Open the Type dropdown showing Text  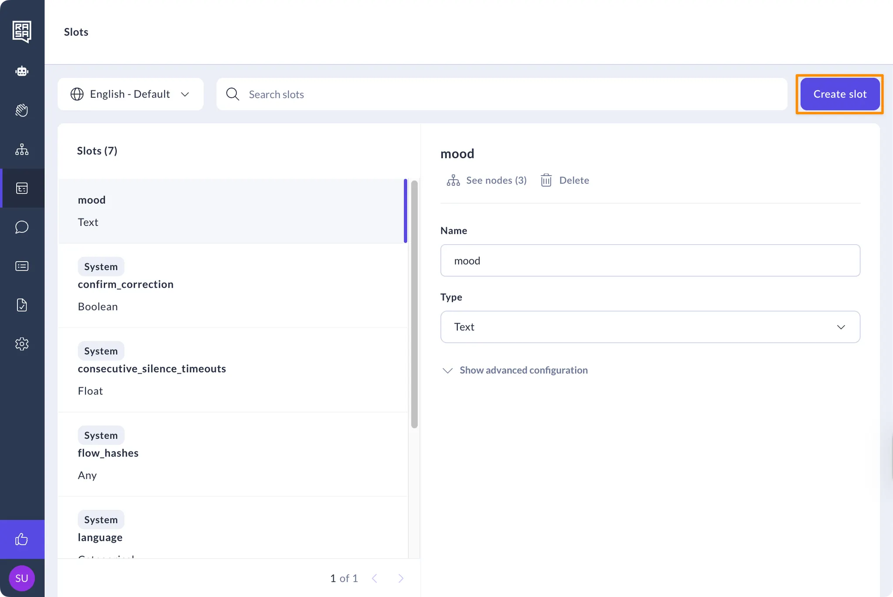point(650,327)
